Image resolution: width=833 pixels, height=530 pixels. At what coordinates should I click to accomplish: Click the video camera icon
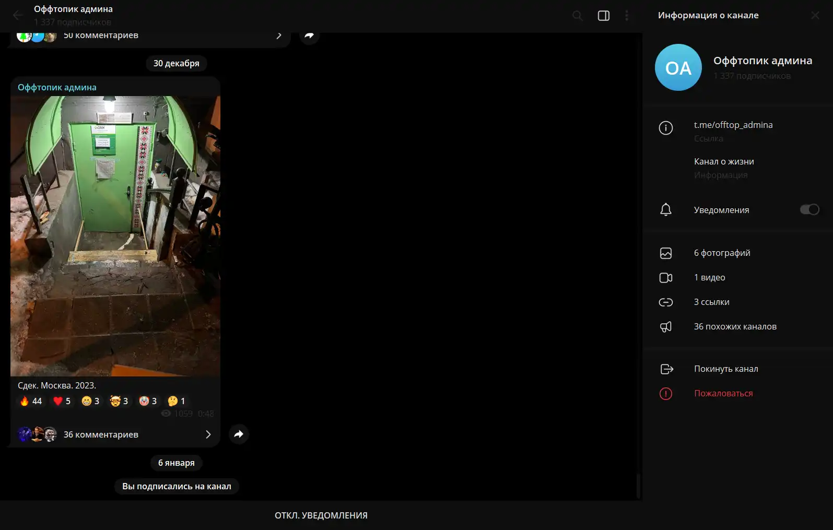666,278
